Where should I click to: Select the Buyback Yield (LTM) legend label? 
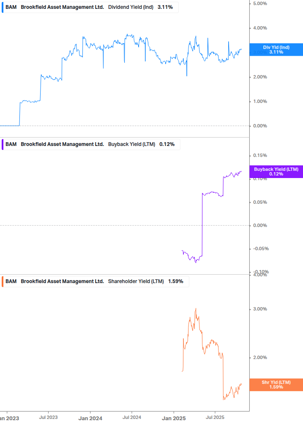[x=131, y=144]
